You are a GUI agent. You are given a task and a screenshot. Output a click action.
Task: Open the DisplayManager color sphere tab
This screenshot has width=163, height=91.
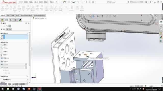click(20, 20)
